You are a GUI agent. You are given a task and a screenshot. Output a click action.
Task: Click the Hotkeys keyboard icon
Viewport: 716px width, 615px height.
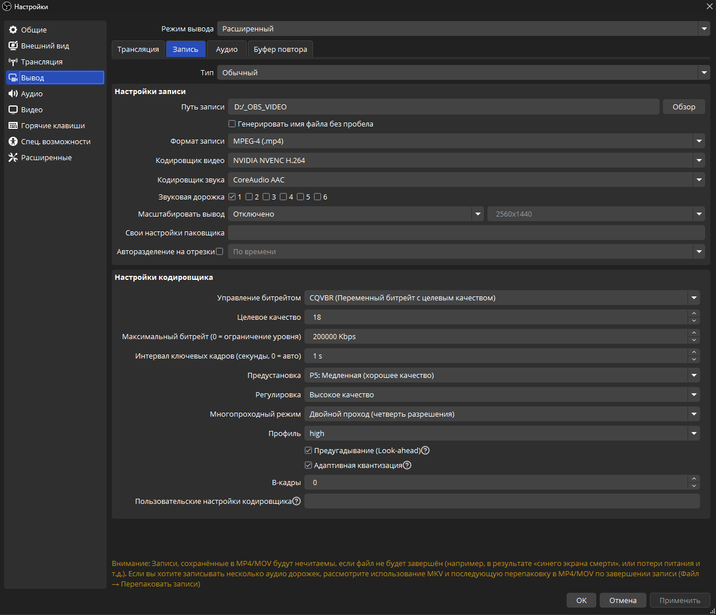point(13,125)
